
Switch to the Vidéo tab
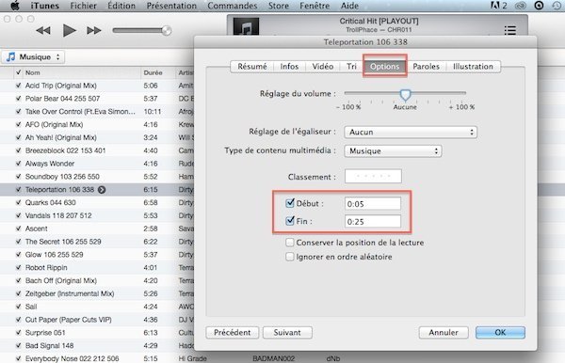point(323,67)
